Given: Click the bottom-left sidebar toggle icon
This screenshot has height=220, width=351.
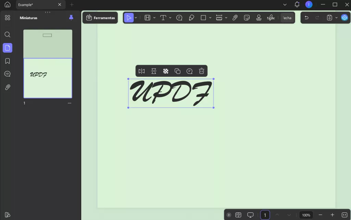Looking at the screenshot, I should click(x=8, y=215).
